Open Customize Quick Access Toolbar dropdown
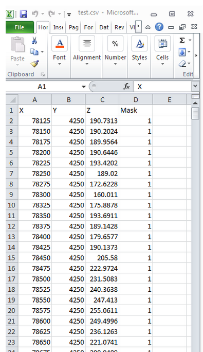Image resolution: width=203 pixels, height=352 pixels. click(x=69, y=14)
